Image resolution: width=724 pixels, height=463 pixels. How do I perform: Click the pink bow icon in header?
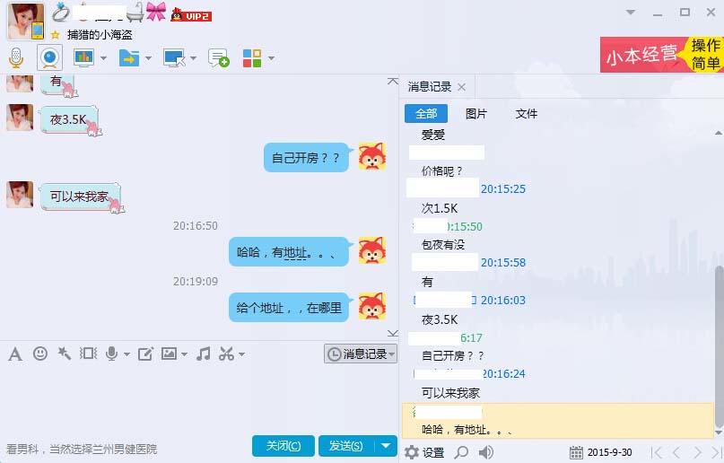coord(156,12)
